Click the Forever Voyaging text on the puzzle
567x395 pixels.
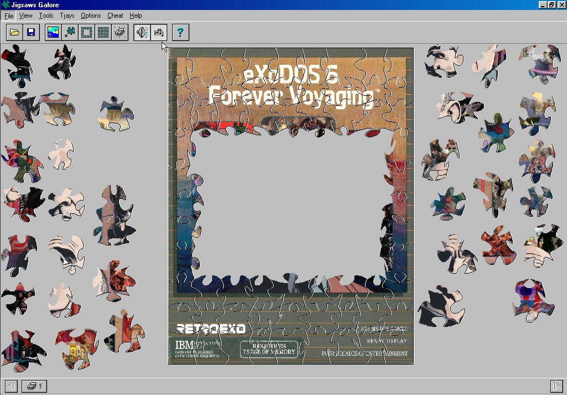coord(291,96)
